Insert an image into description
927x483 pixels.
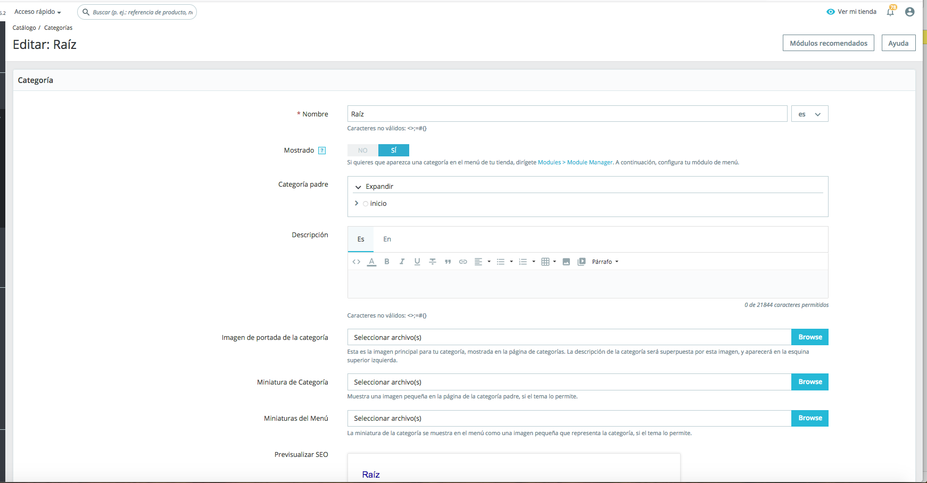[x=566, y=262]
